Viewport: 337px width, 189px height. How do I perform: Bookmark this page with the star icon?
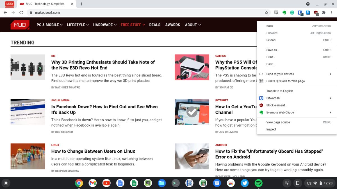pyautogui.click(x=266, y=13)
